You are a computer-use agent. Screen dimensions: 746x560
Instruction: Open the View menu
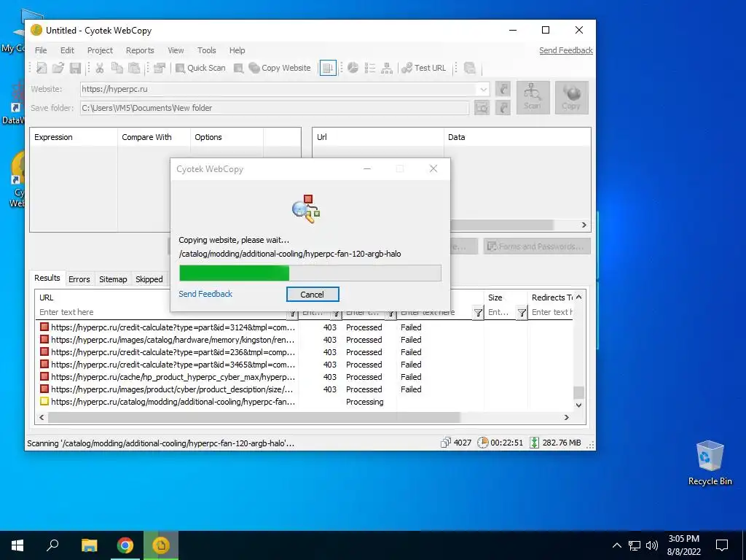click(176, 50)
